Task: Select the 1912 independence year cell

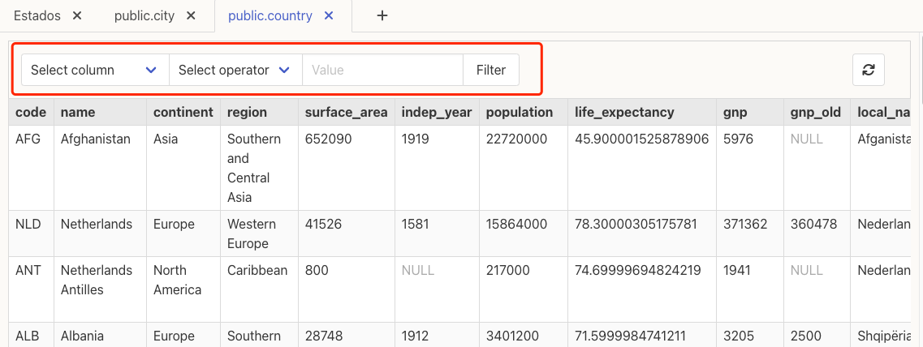Action: (437, 335)
